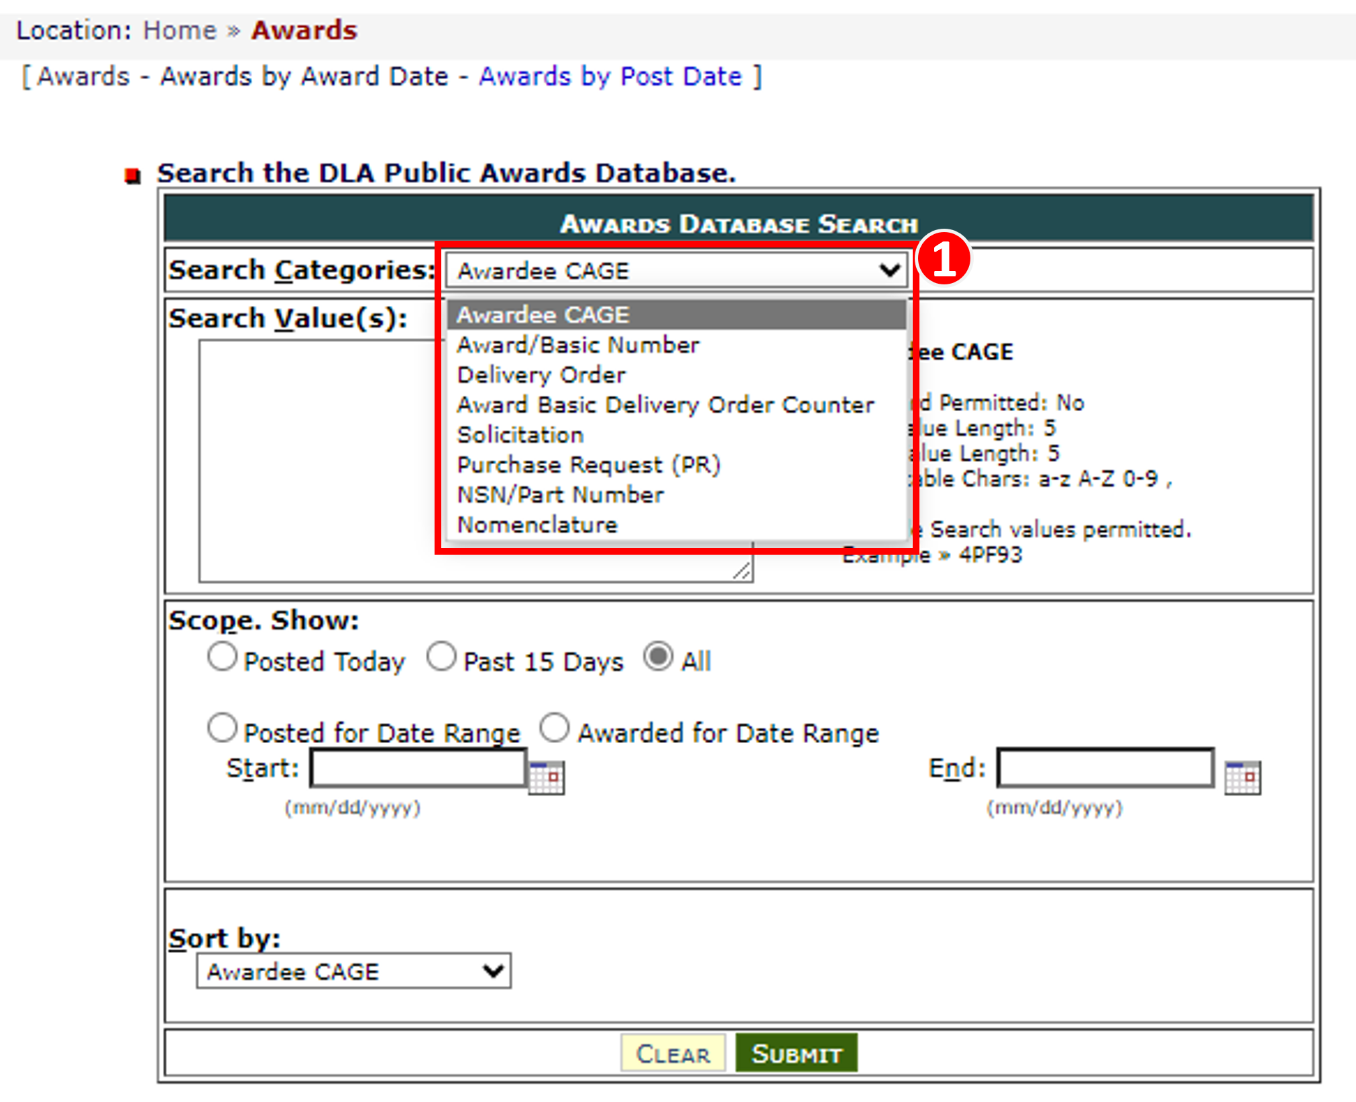Pick Purchase Request (PR) category option
The image size is (1356, 1102).
588,465
